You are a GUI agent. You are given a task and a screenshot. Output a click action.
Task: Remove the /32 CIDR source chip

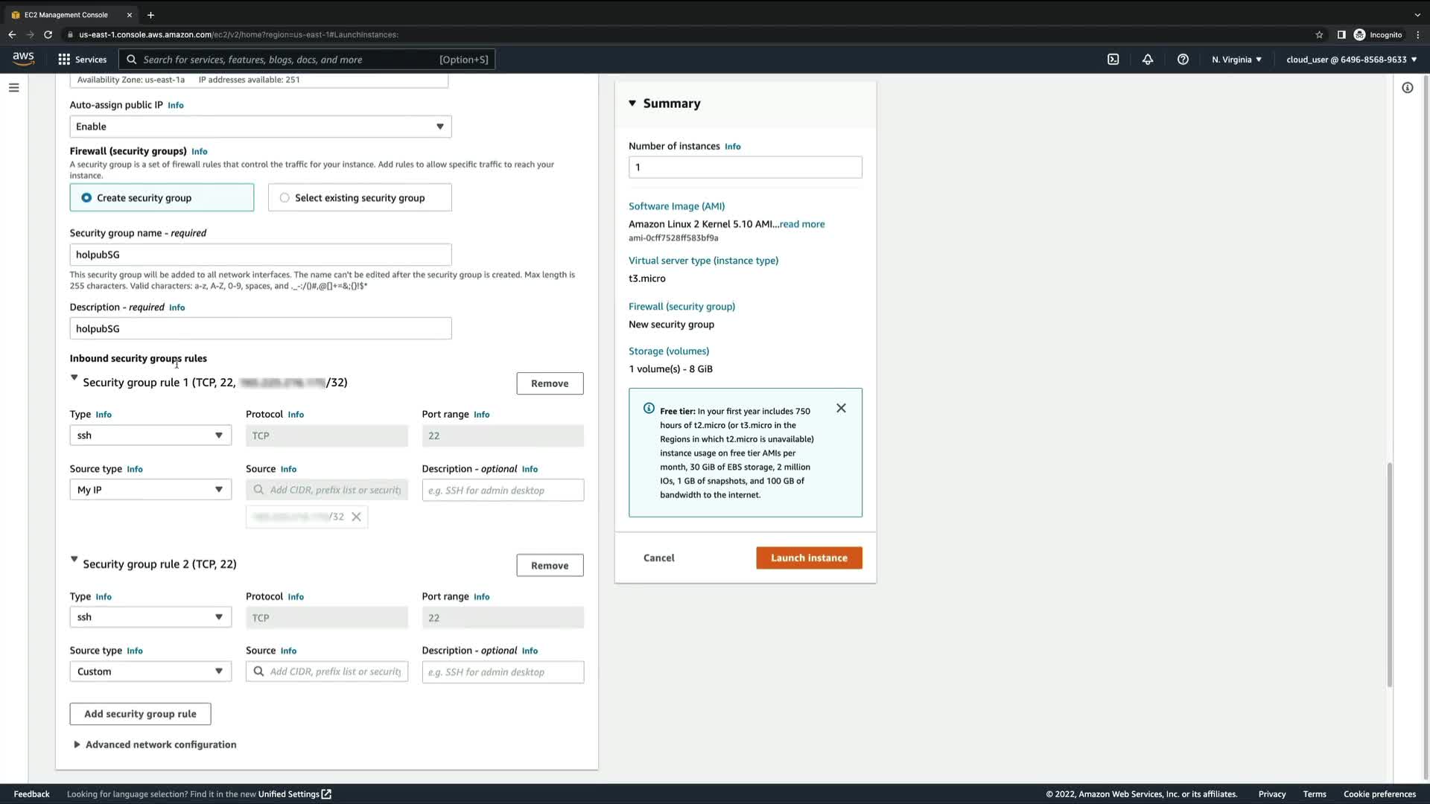(356, 517)
